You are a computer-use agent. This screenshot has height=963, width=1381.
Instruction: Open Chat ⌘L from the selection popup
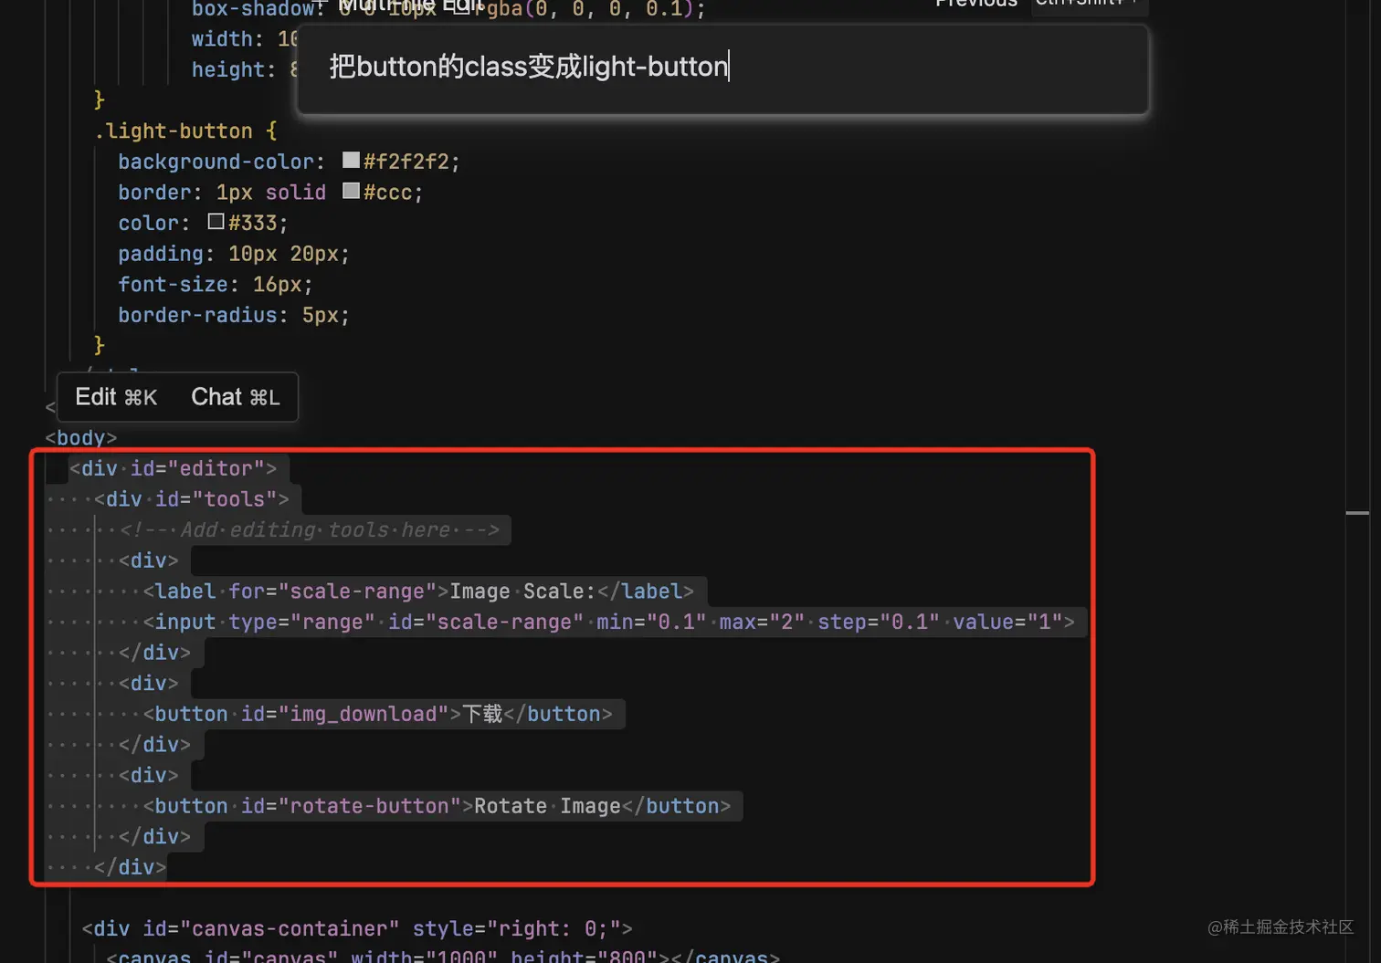click(x=236, y=397)
